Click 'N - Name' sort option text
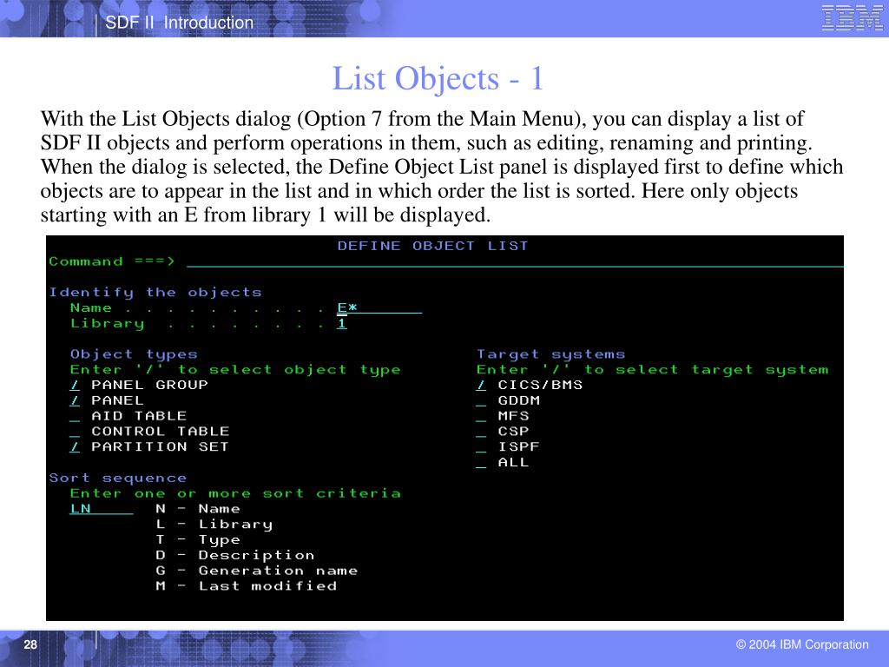 point(198,509)
